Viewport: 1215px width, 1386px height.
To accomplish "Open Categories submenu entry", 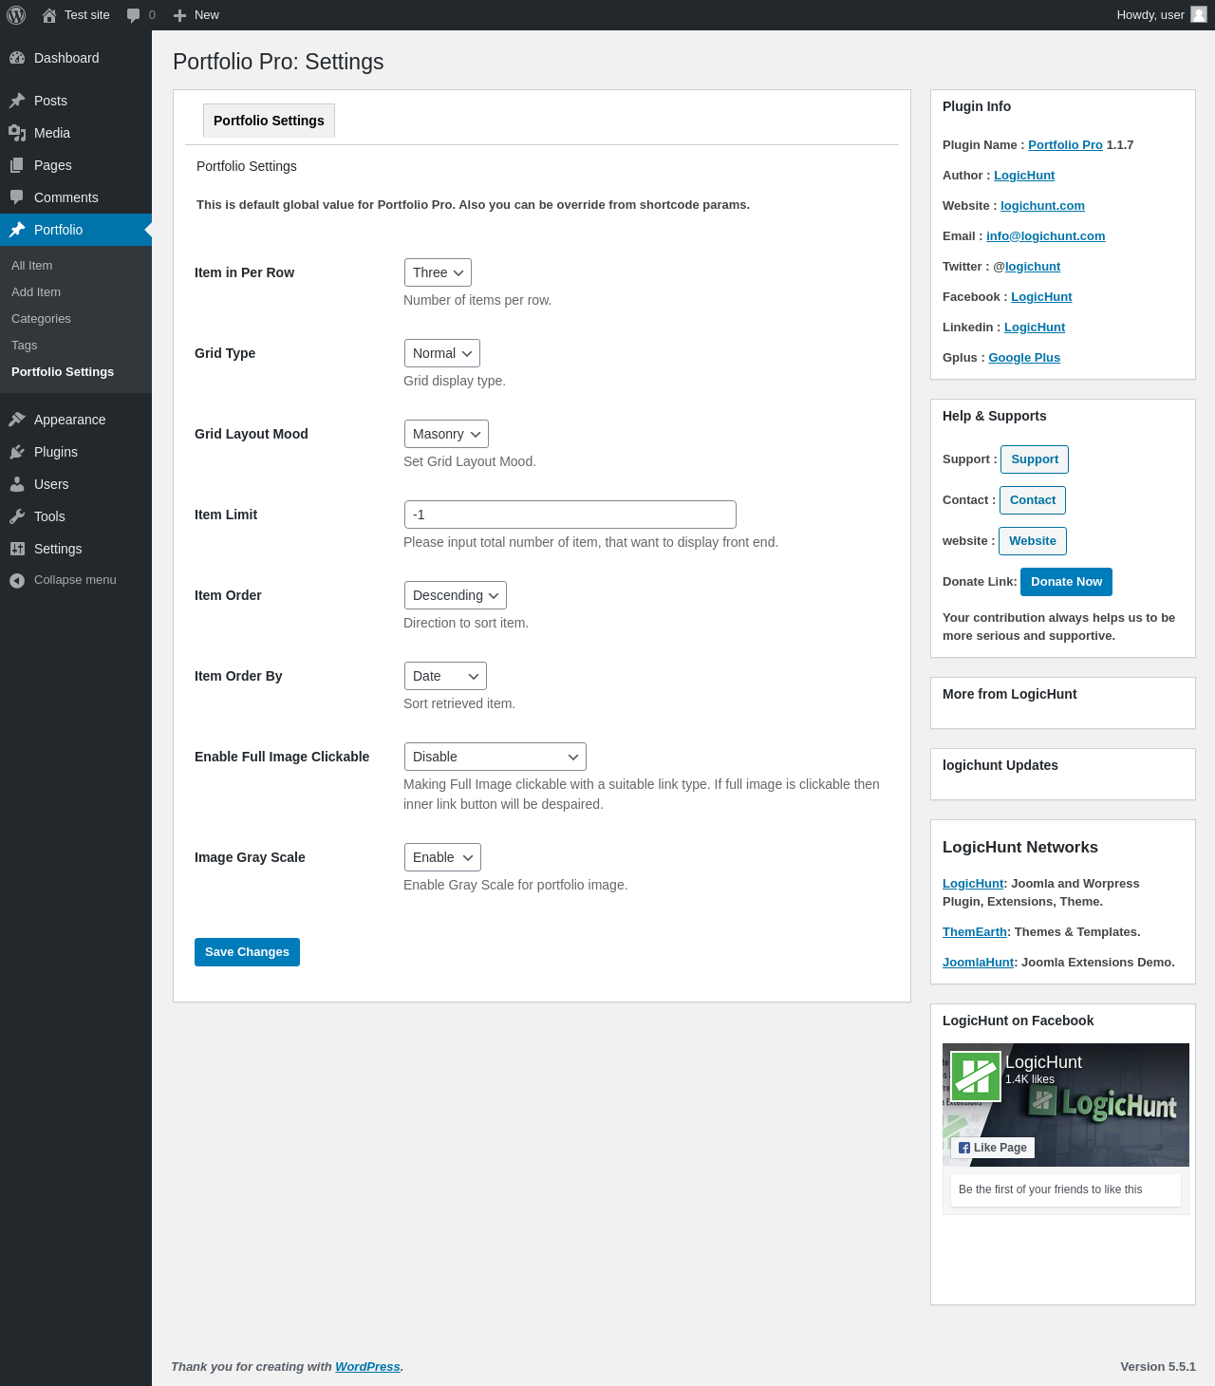I will (x=76, y=319).
